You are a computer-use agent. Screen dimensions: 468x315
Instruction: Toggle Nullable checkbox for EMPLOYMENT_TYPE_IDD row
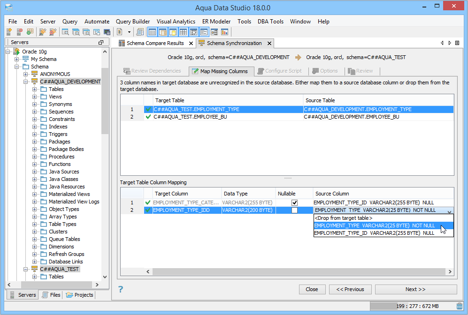click(x=295, y=210)
